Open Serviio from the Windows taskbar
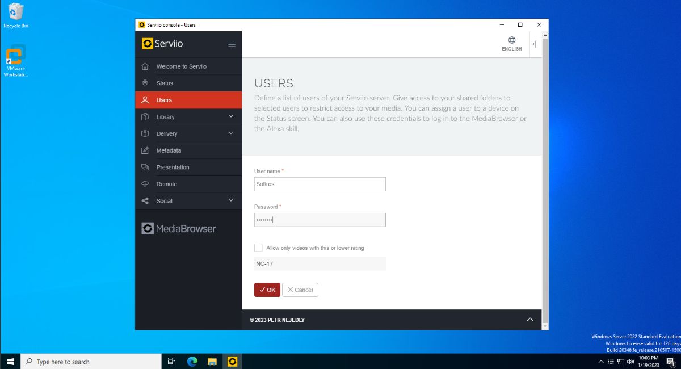Viewport: 681px width, 369px height. [x=232, y=361]
